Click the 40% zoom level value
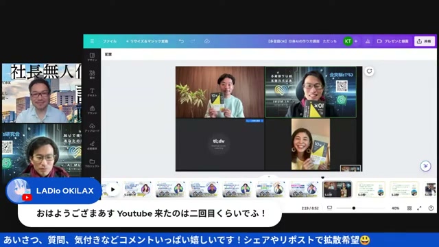The image size is (439, 247). [395, 208]
